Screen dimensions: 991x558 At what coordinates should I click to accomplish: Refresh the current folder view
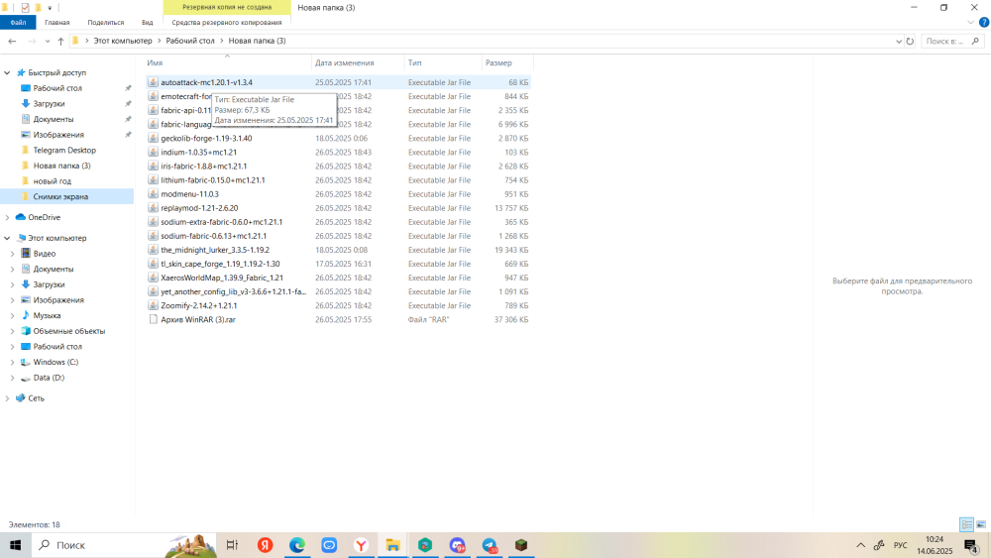point(910,41)
